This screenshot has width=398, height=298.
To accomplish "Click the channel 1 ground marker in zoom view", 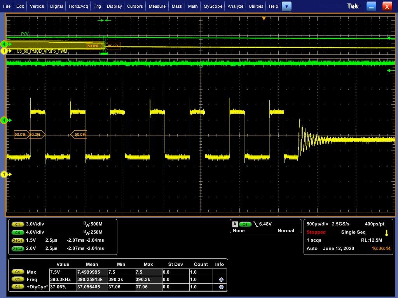I will click(x=4, y=174).
